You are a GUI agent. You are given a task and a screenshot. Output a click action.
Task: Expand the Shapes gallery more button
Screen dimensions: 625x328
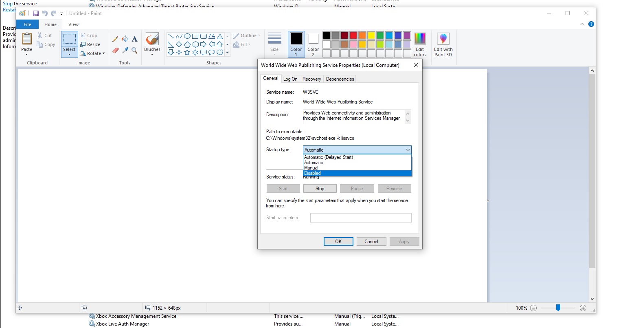[x=227, y=53]
